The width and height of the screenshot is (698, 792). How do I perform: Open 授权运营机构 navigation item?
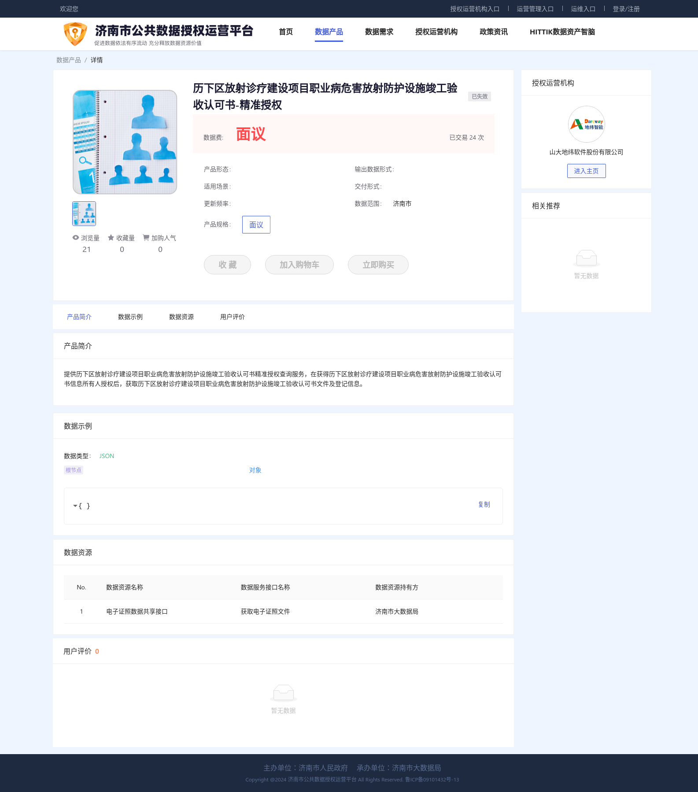click(x=436, y=32)
